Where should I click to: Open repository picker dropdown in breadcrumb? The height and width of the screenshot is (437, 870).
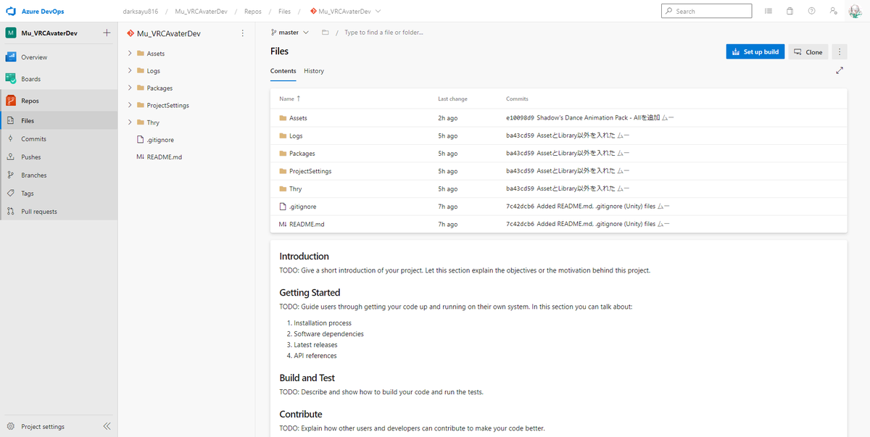344,11
